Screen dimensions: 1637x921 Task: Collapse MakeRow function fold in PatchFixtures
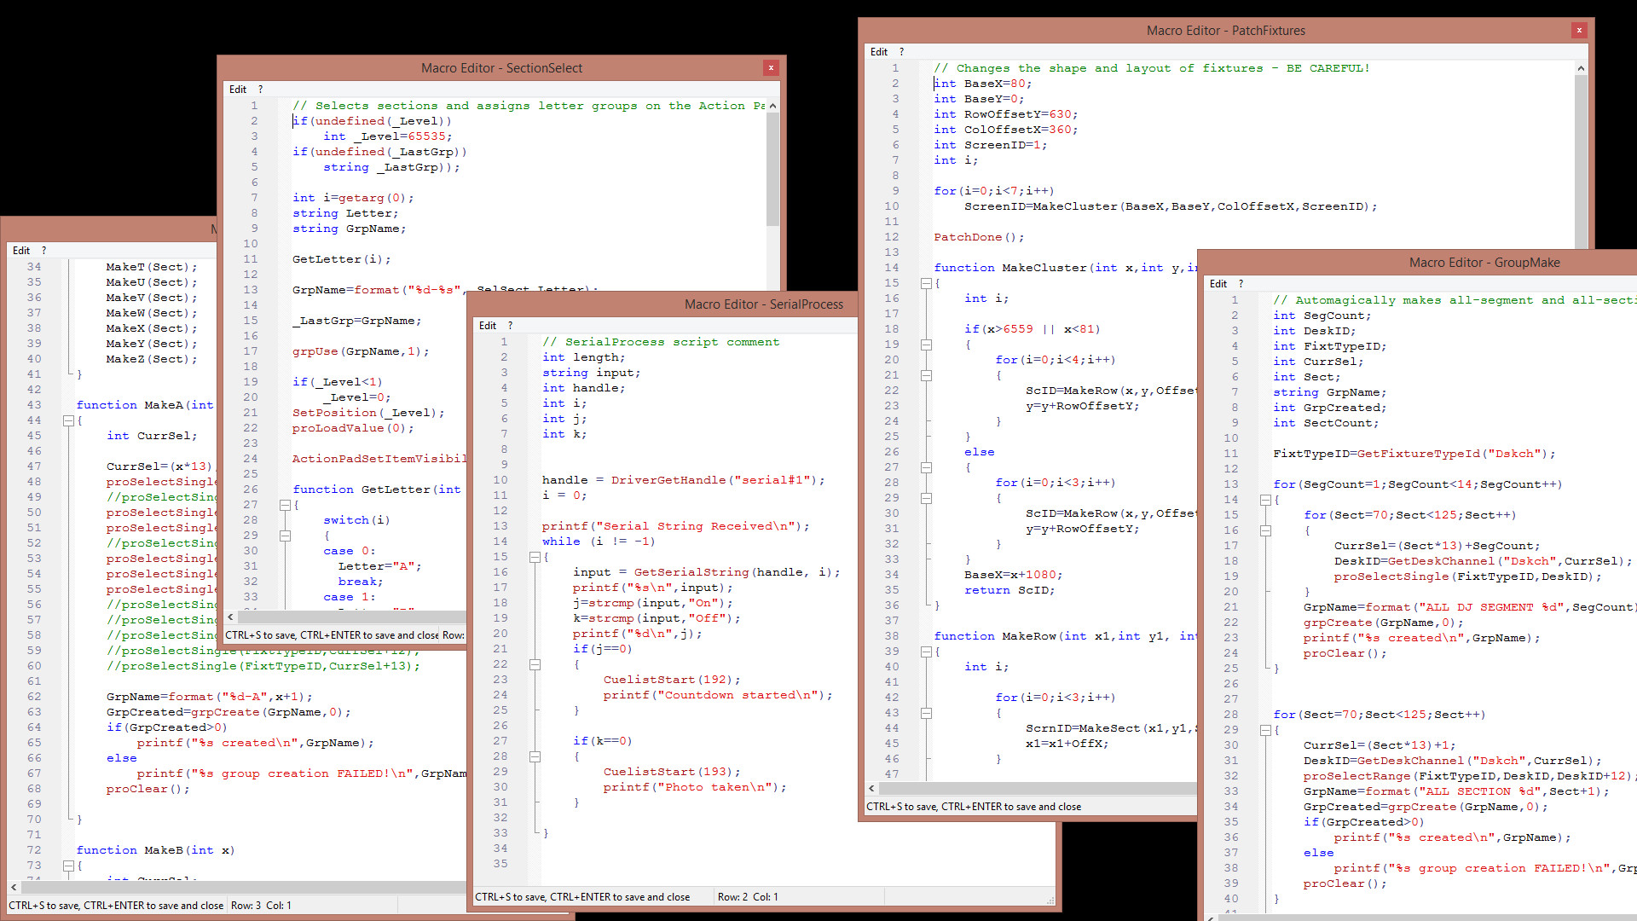click(x=926, y=652)
